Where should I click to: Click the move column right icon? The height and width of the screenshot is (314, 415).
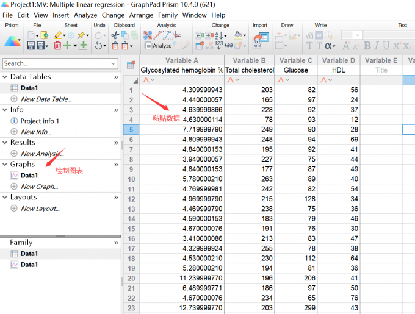tap(209, 35)
